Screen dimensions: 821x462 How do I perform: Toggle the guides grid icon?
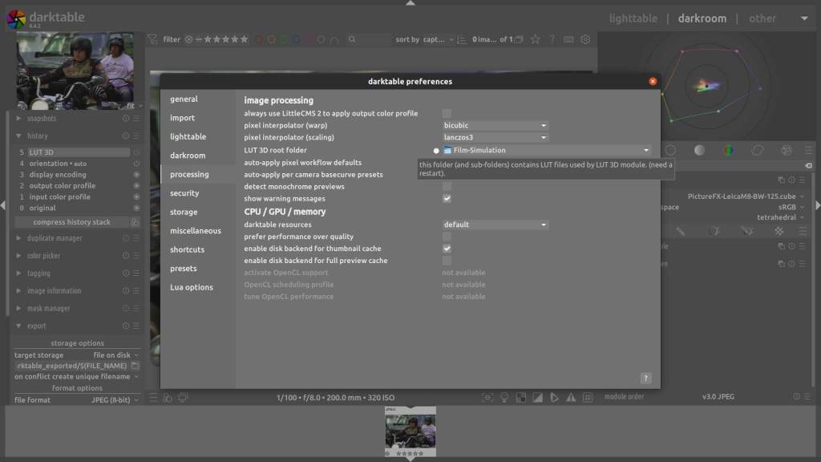pyautogui.click(x=588, y=398)
